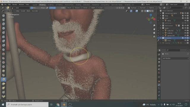The height and width of the screenshot is (107, 190).
Task: Open the Texture dropdown in the header
Action: pyautogui.click(x=78, y=8)
